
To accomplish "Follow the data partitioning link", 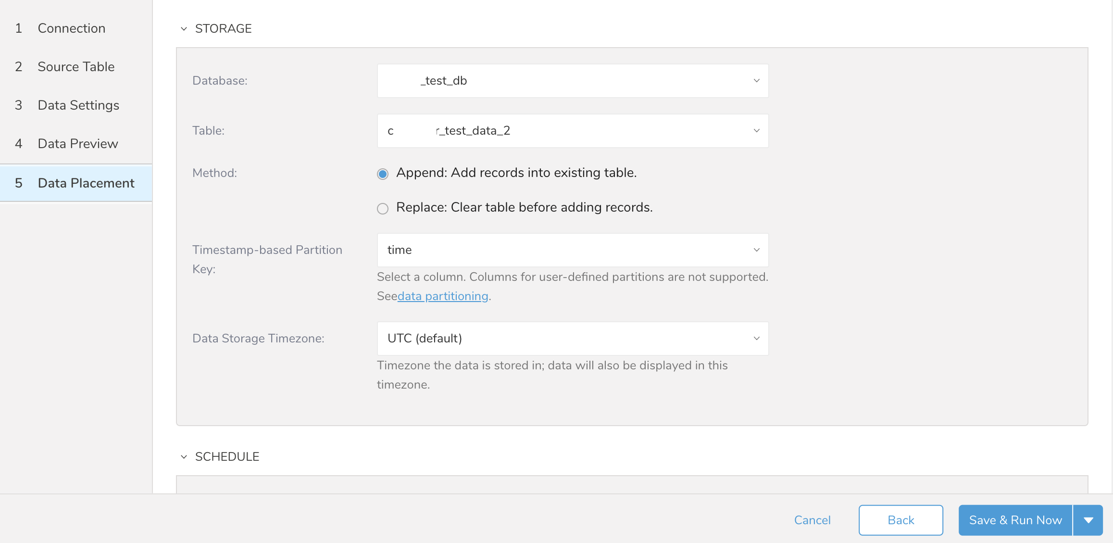I will (x=443, y=296).
